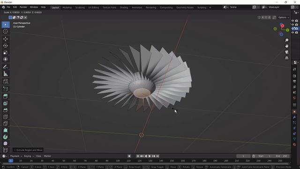
Task: Click the play animation button
Action: click(x=150, y=156)
